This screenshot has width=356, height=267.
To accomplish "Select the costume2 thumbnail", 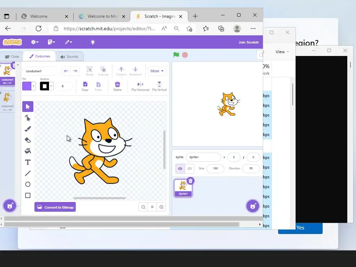I will pyautogui.click(x=8, y=101).
